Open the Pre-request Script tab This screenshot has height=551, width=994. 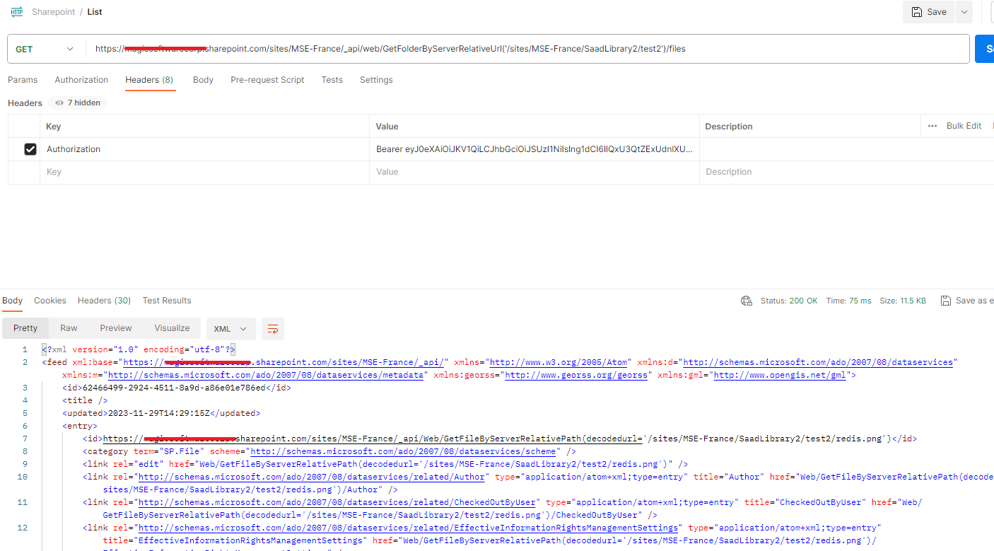click(267, 80)
